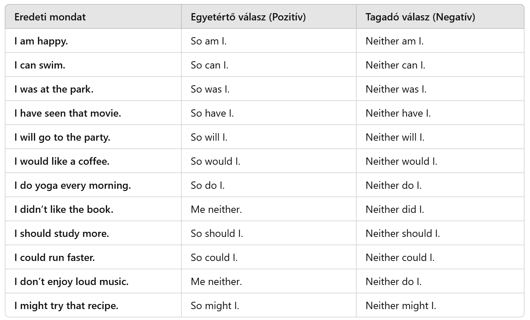Select the 'I do yoga every morning.' cell
530x320 pixels.
coord(73,186)
